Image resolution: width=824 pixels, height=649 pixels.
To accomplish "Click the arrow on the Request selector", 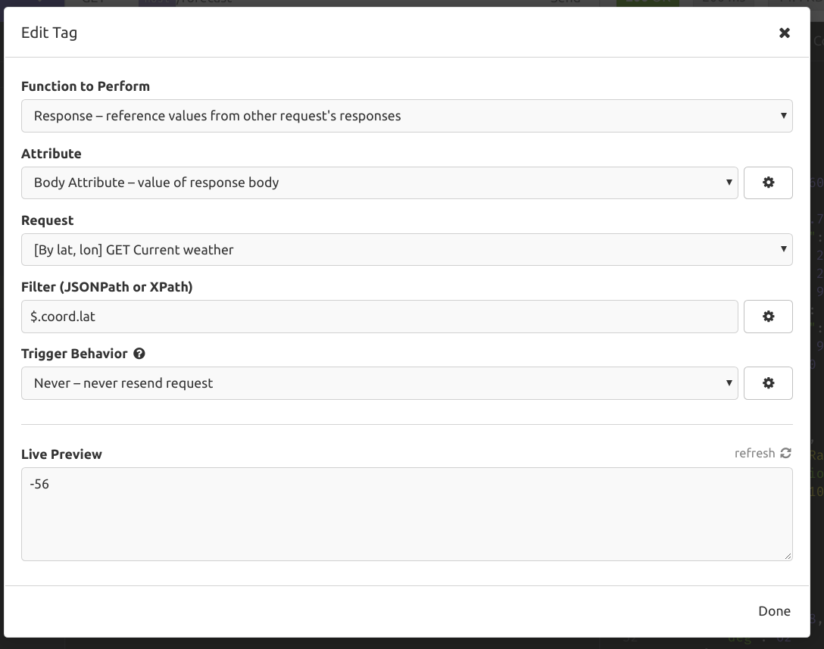I will point(784,249).
